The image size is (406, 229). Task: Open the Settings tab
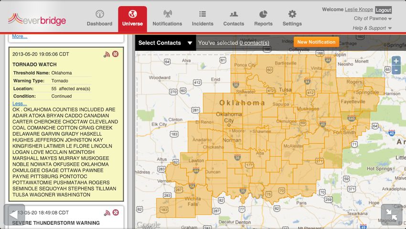[x=292, y=18]
